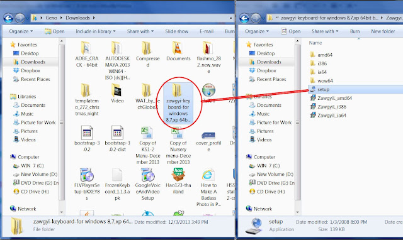Open AUTODESK MAYA 2013 folder icon

point(117,48)
